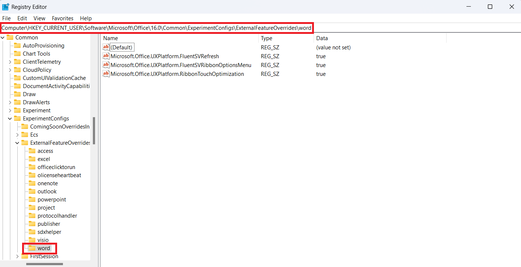Viewport: 521px width, 267px height.
Task: Select the FirstSession tree key
Action: click(x=44, y=256)
